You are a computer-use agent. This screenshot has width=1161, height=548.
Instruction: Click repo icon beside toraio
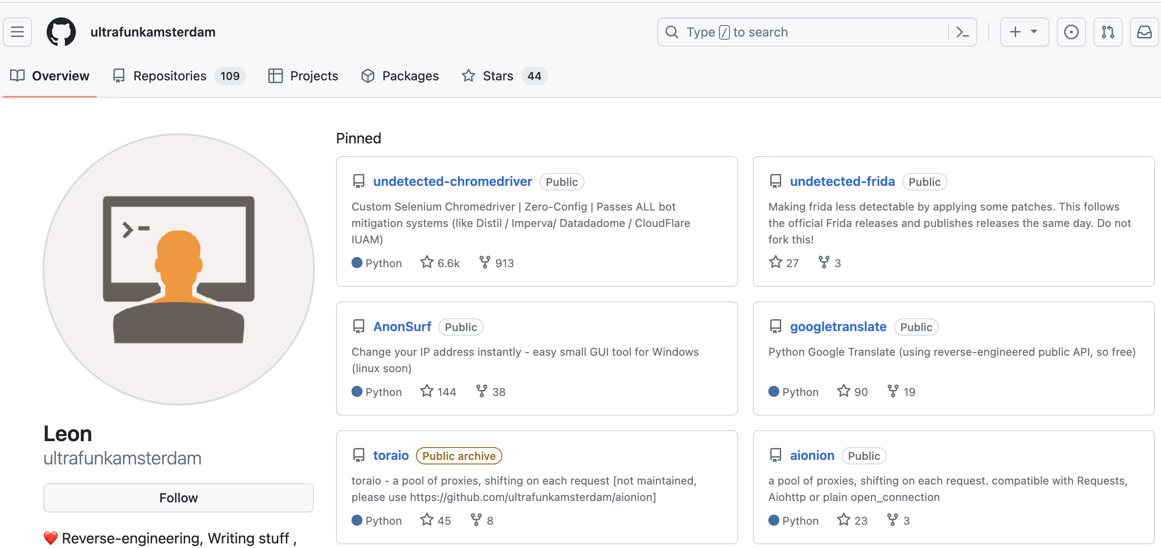359,456
